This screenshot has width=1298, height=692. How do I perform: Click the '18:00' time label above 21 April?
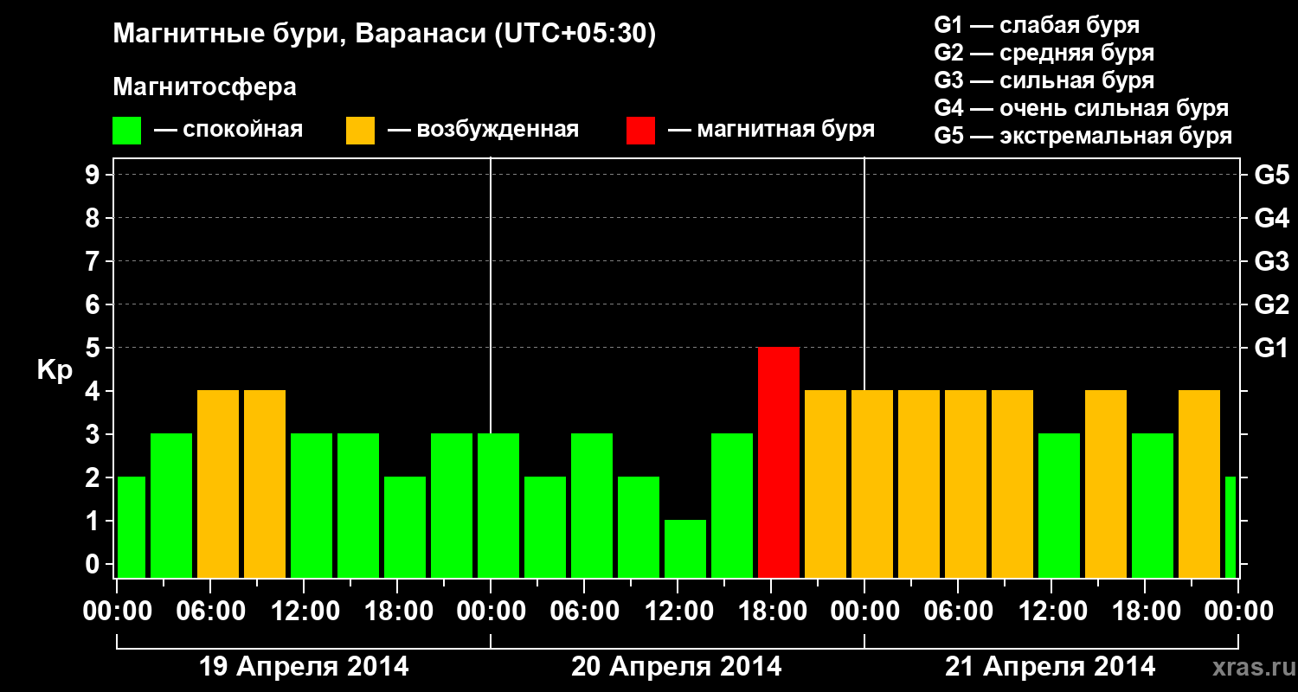coord(1146,611)
